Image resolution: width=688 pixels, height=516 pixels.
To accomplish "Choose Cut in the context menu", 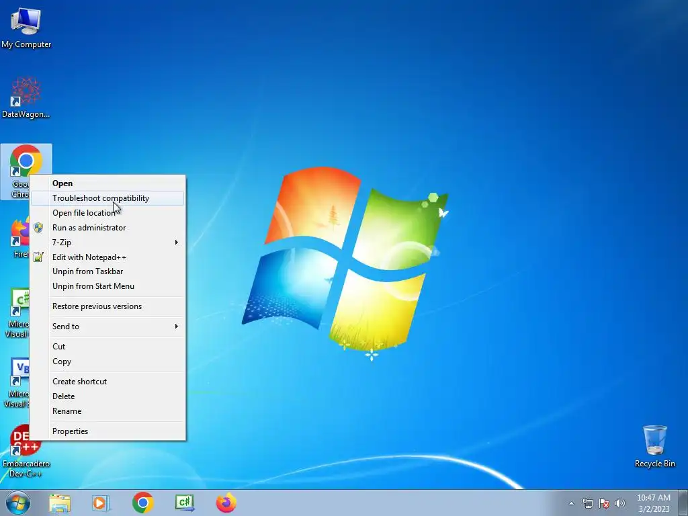I will point(107,347).
